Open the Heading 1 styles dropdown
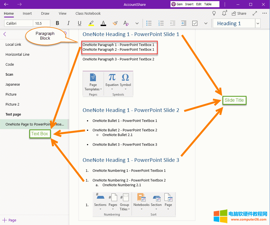 tap(257, 23)
